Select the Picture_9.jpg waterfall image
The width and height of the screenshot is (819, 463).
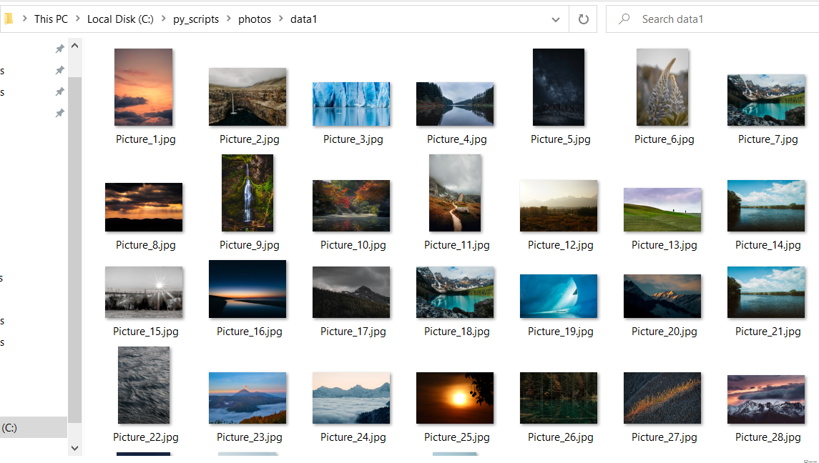tap(247, 193)
